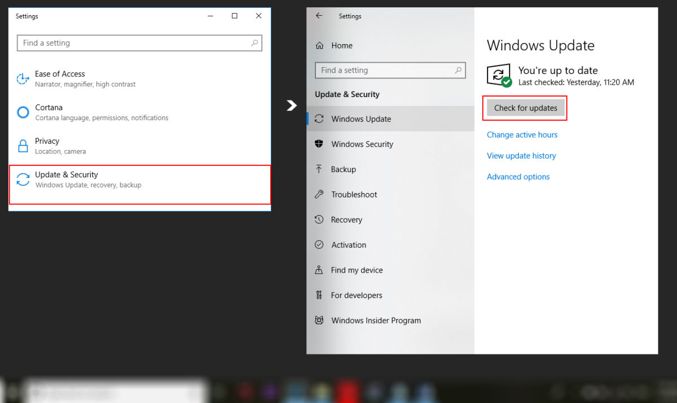The height and width of the screenshot is (403, 677).
Task: Click the Home icon in sidebar
Action: coord(320,46)
